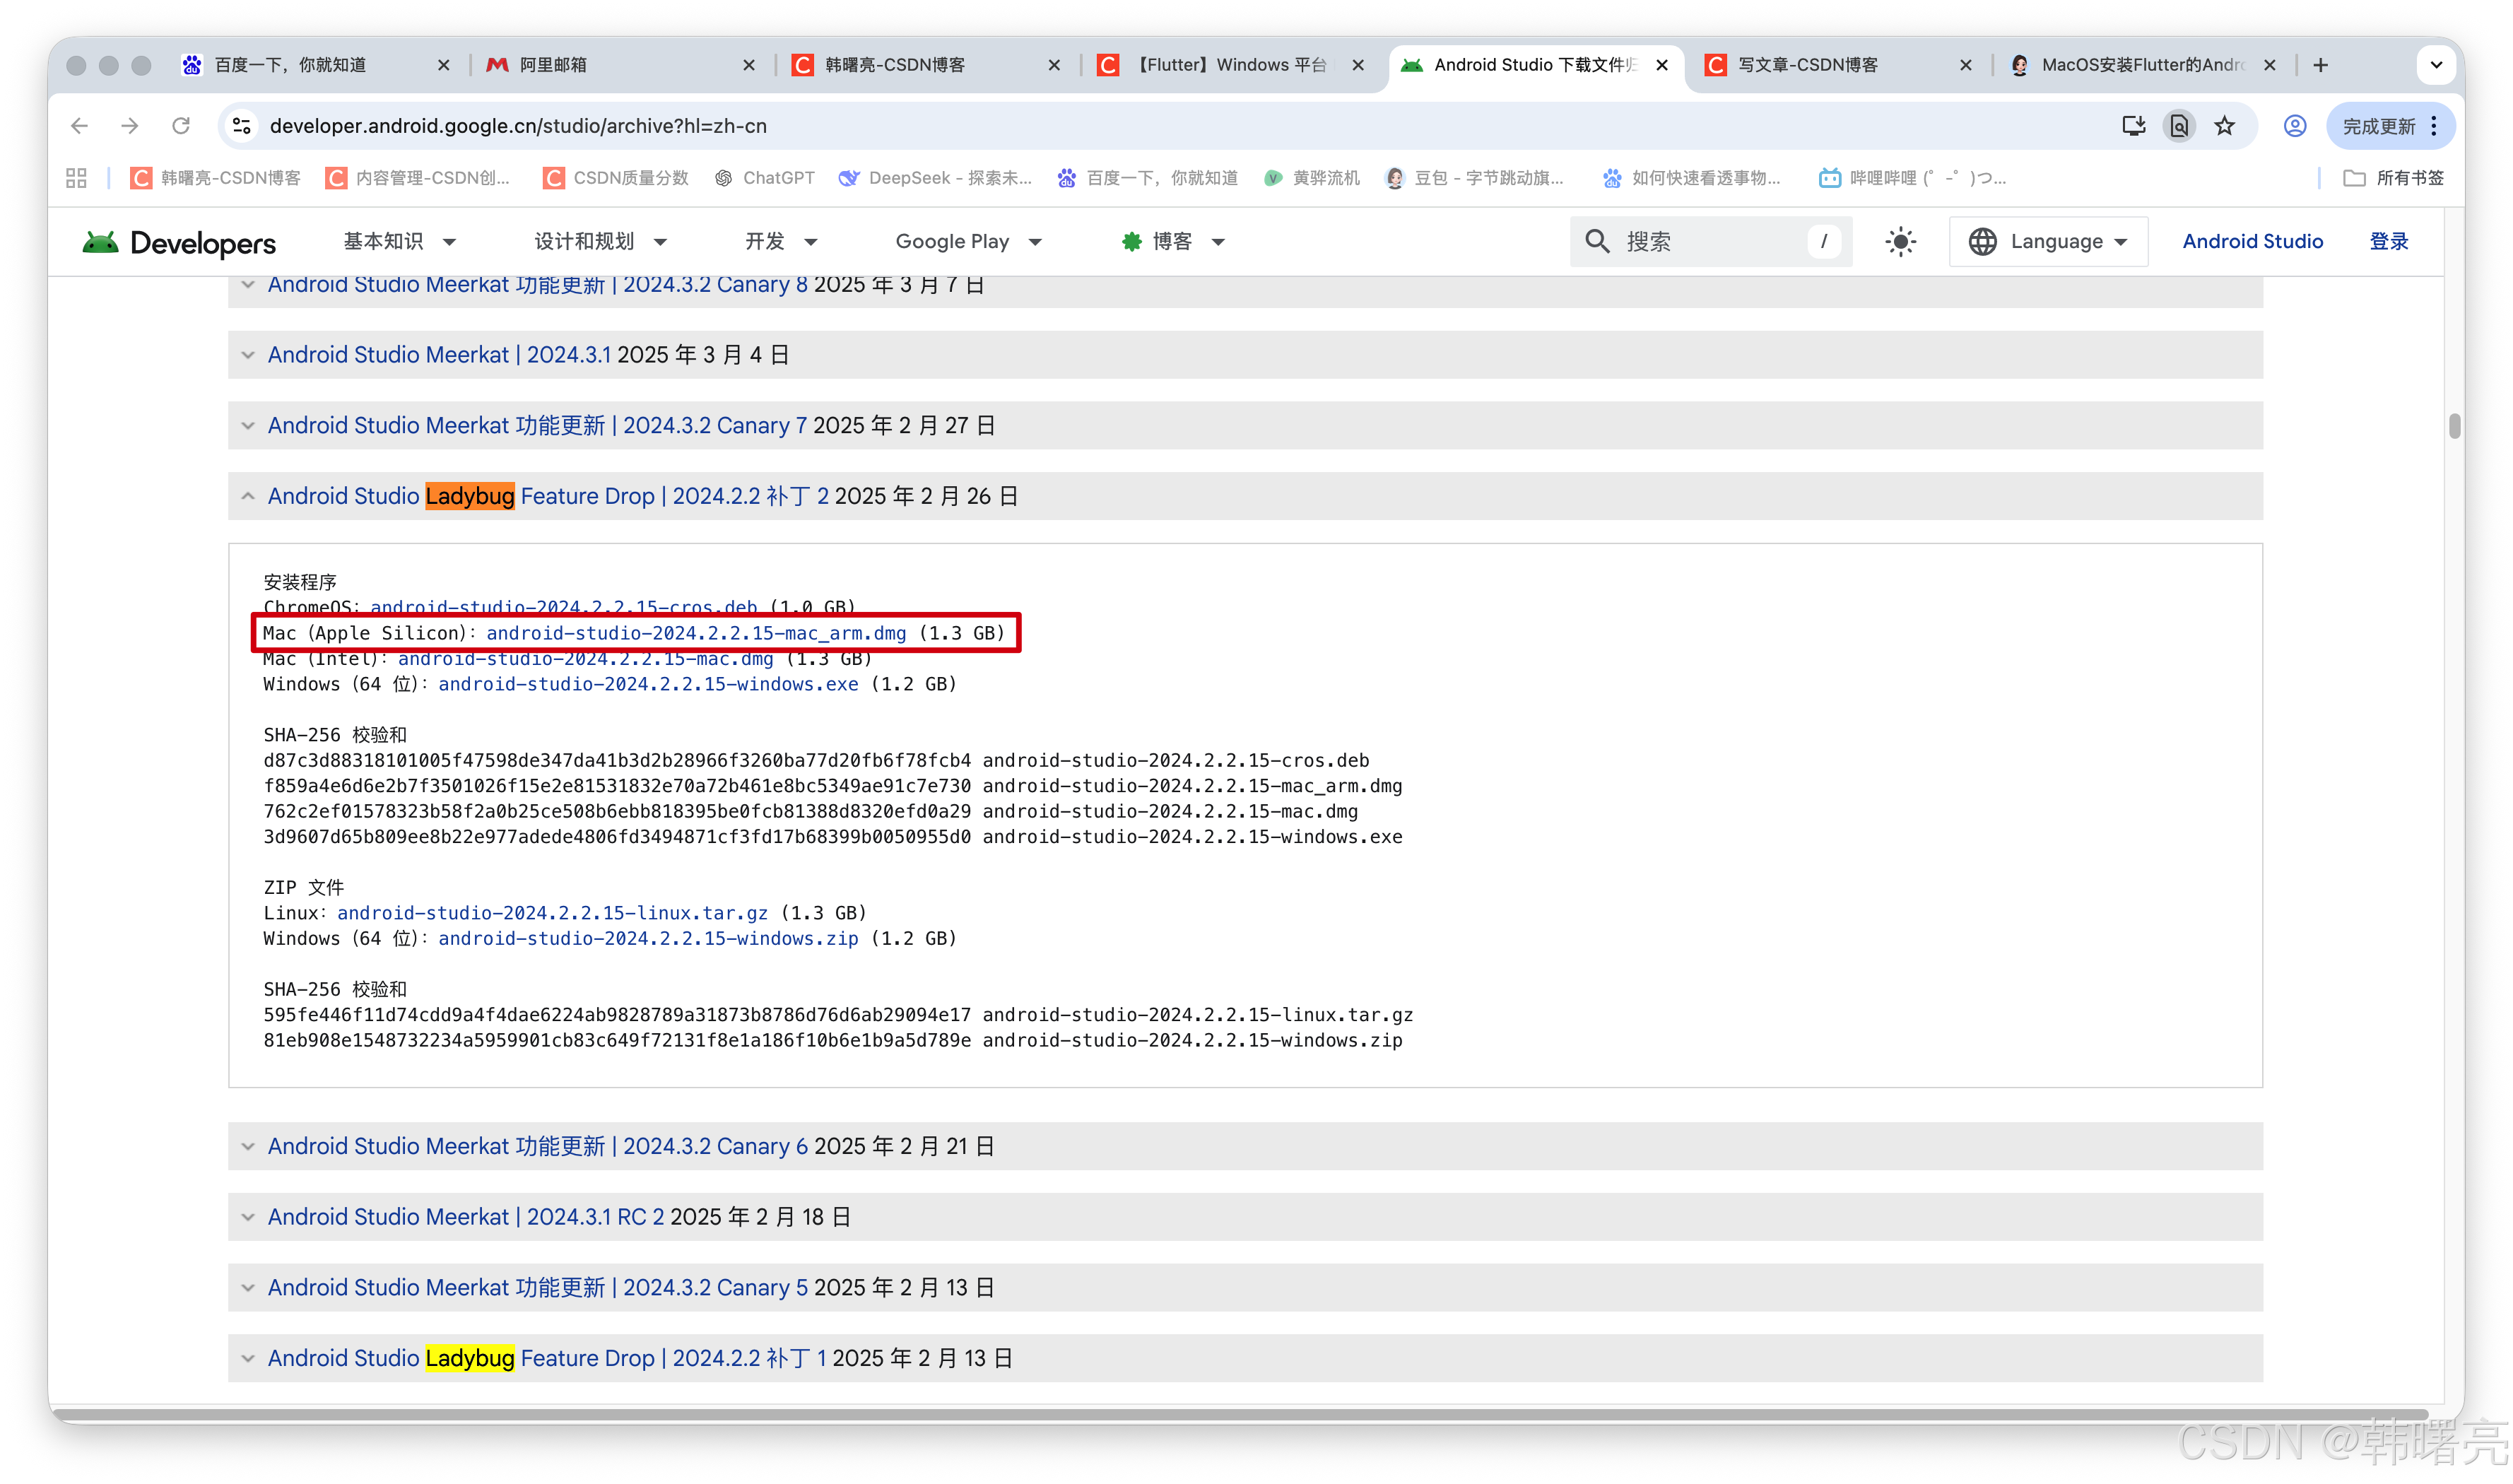
Task: Reload the current page
Action: coord(181,126)
